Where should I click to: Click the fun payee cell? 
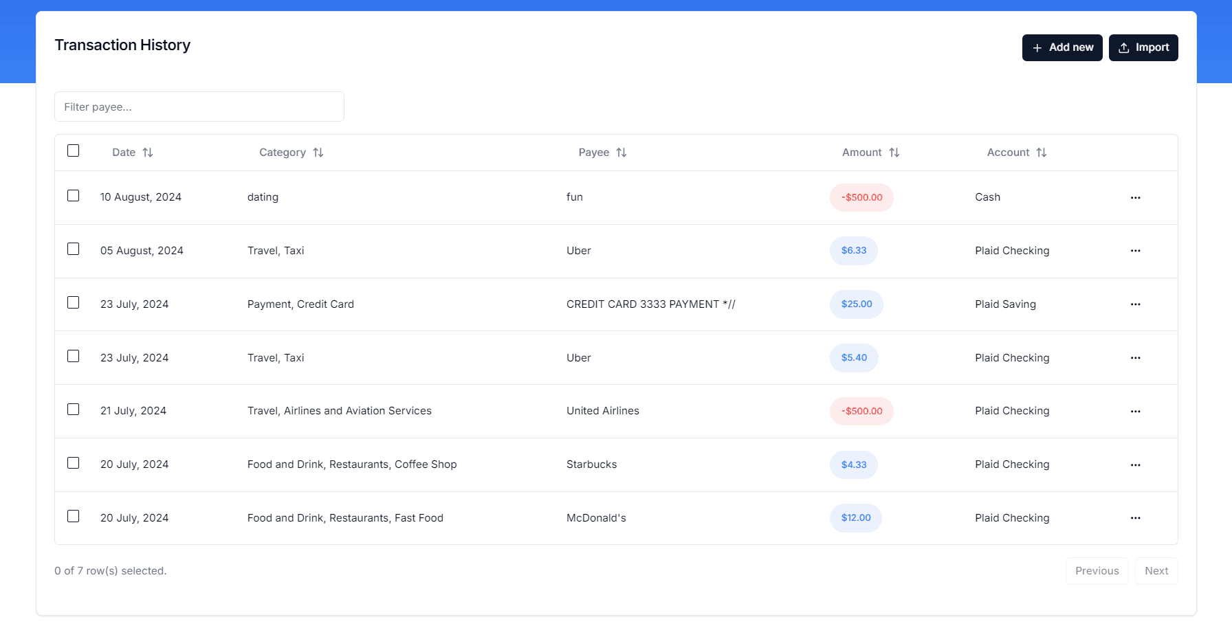point(575,197)
